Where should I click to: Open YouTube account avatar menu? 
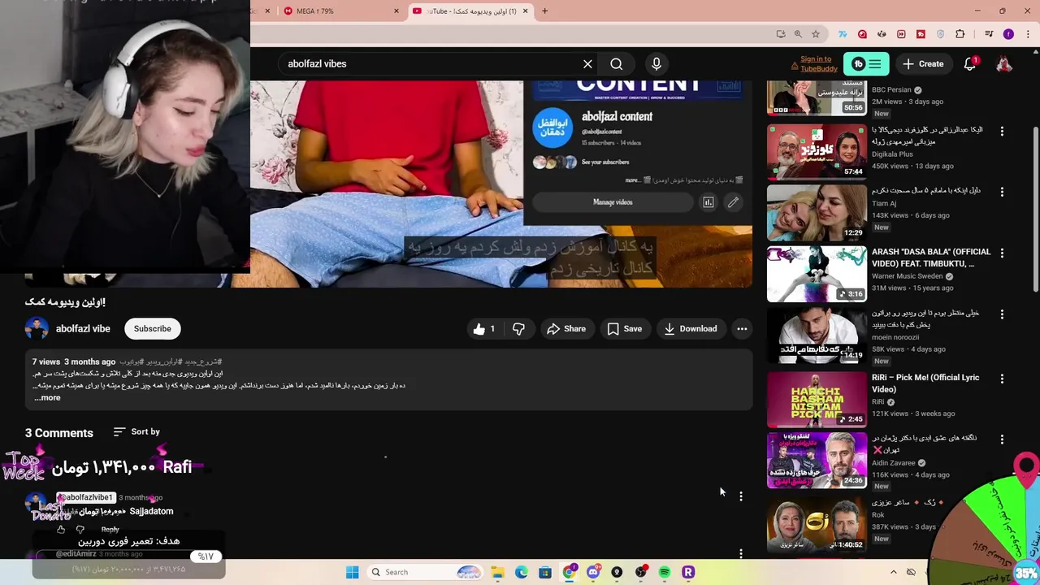click(x=1004, y=64)
